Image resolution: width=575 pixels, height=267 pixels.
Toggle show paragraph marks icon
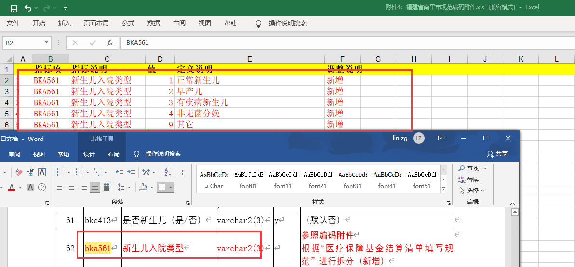183,171
